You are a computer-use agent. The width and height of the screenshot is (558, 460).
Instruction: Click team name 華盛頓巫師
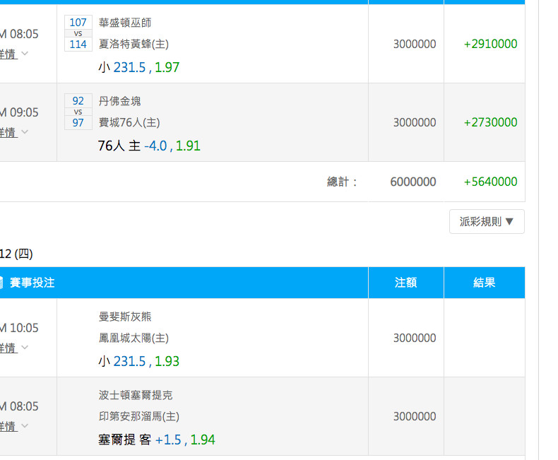pos(125,23)
